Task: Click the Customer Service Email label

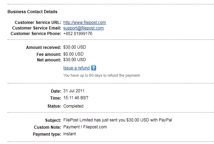Action: point(36,28)
